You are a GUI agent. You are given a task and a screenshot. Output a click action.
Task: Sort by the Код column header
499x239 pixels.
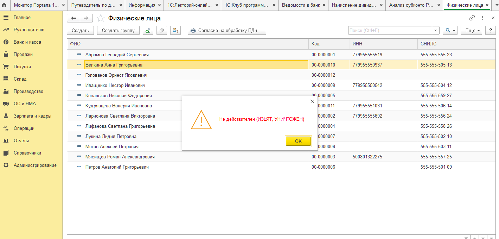(329, 44)
